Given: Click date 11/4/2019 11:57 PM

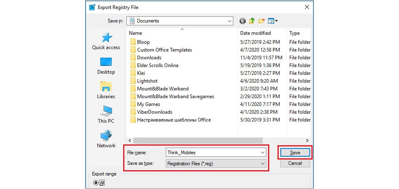Looking at the screenshot, I should click(261, 58).
